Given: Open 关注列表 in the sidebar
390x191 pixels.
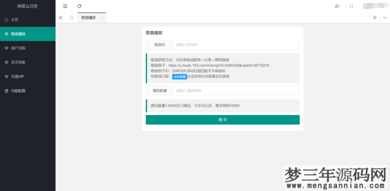Looking at the screenshot, I should click(x=27, y=62).
